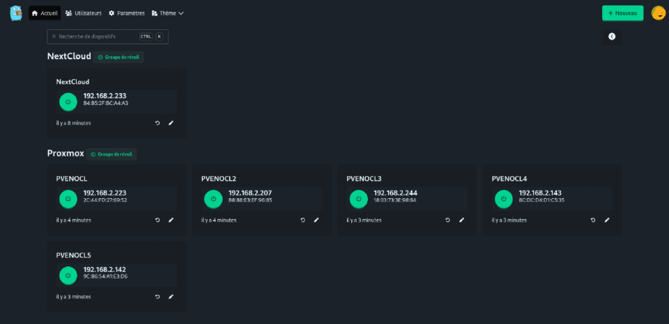The width and height of the screenshot is (669, 324).
Task: Open Paramètres in the navigation bar
Action: coord(127,13)
